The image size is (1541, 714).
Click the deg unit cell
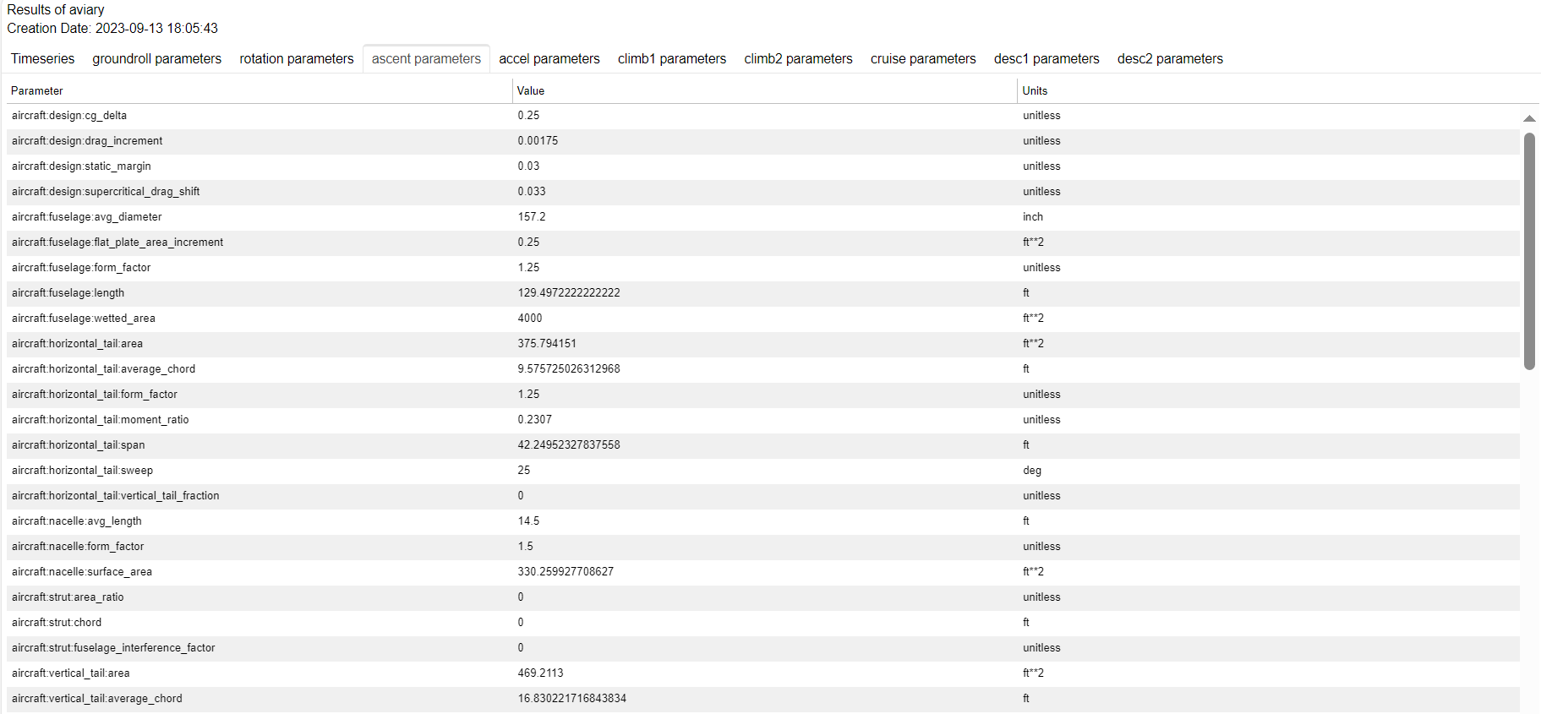(x=1032, y=471)
